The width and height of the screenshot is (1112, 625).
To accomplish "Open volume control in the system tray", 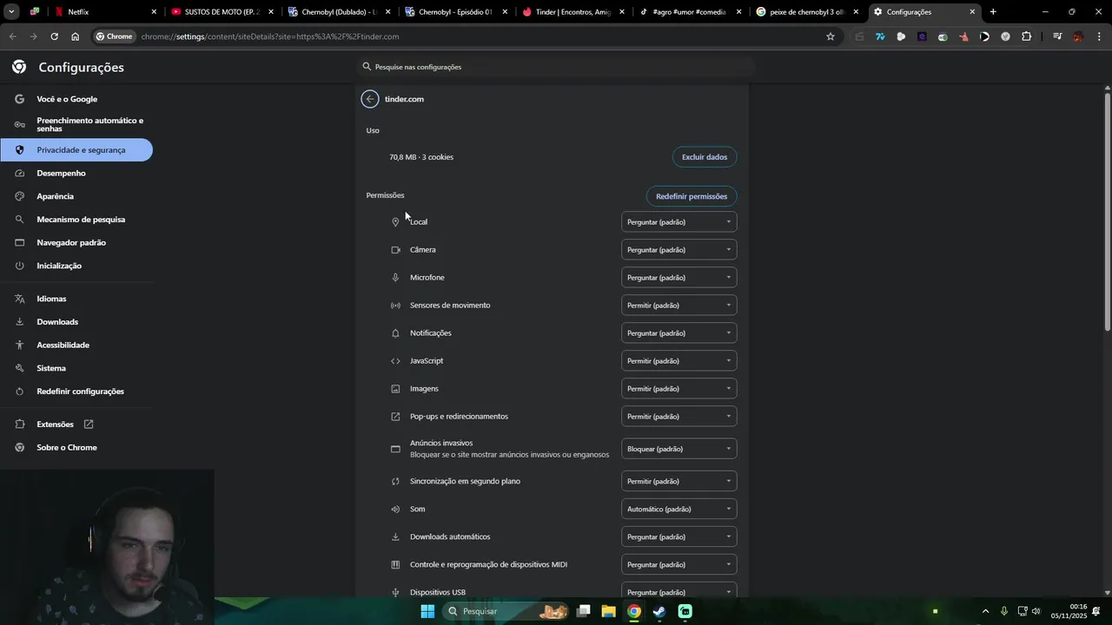I will [x=1036, y=611].
